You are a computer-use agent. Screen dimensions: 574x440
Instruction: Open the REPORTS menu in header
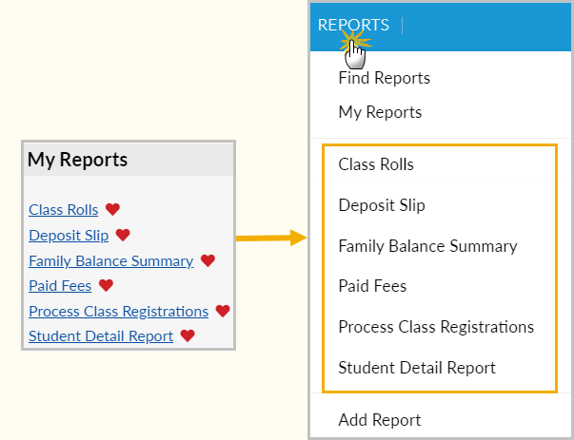click(x=353, y=26)
